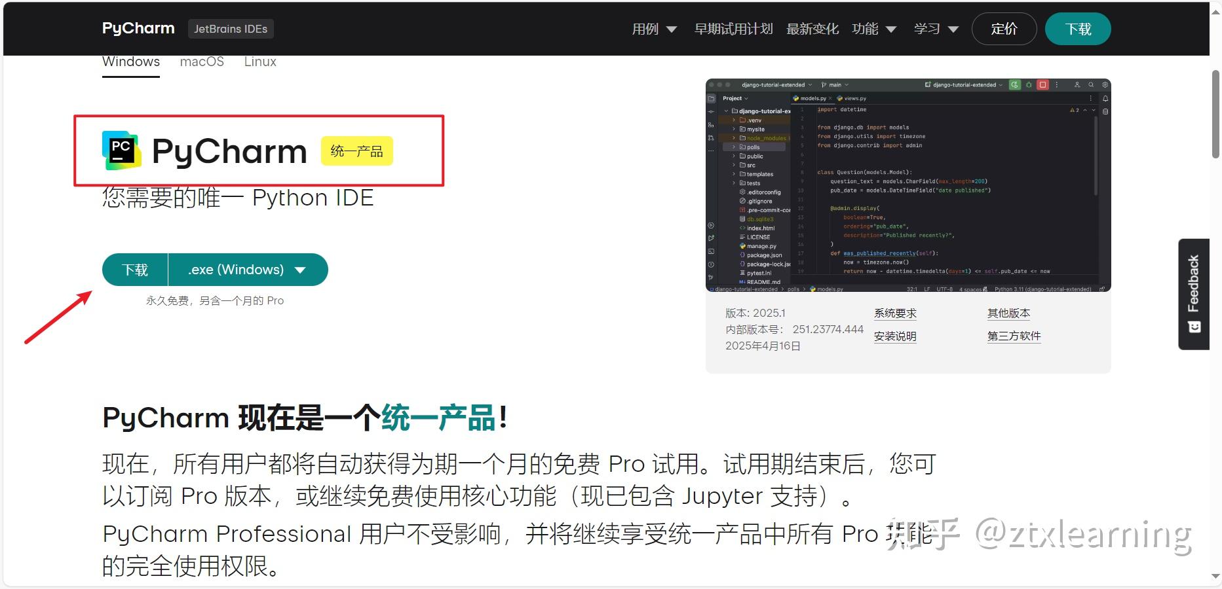Select the search magnifier icon in the IDE titlebar

[x=1091, y=85]
